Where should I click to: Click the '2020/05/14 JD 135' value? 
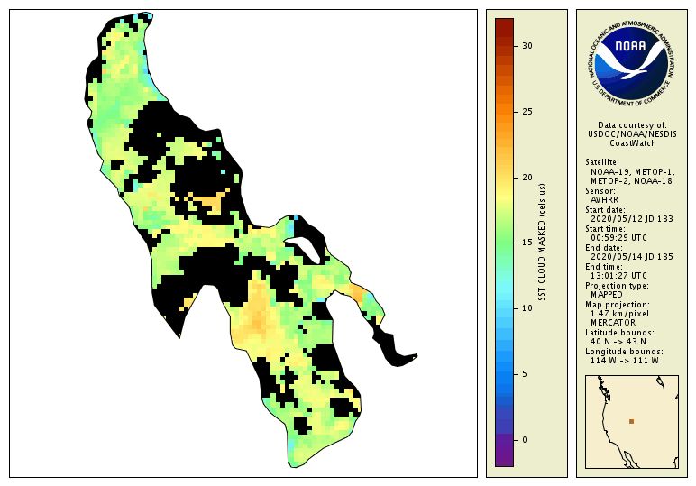632,257
